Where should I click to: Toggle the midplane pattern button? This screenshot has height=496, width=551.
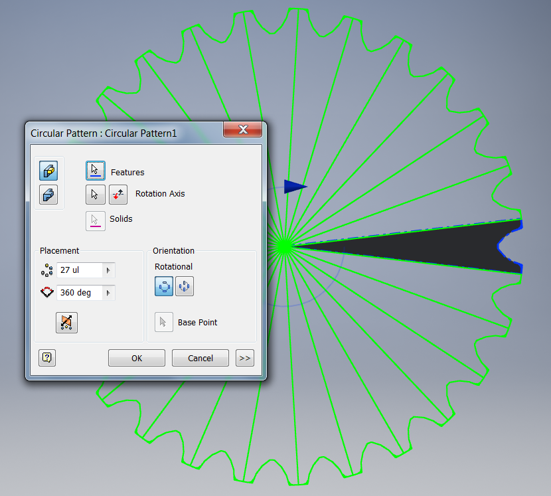pos(66,322)
